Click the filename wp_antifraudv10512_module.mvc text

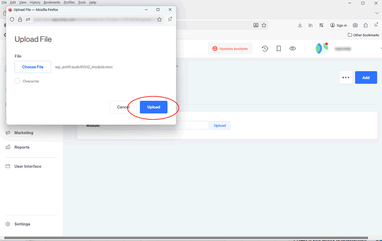(x=84, y=67)
